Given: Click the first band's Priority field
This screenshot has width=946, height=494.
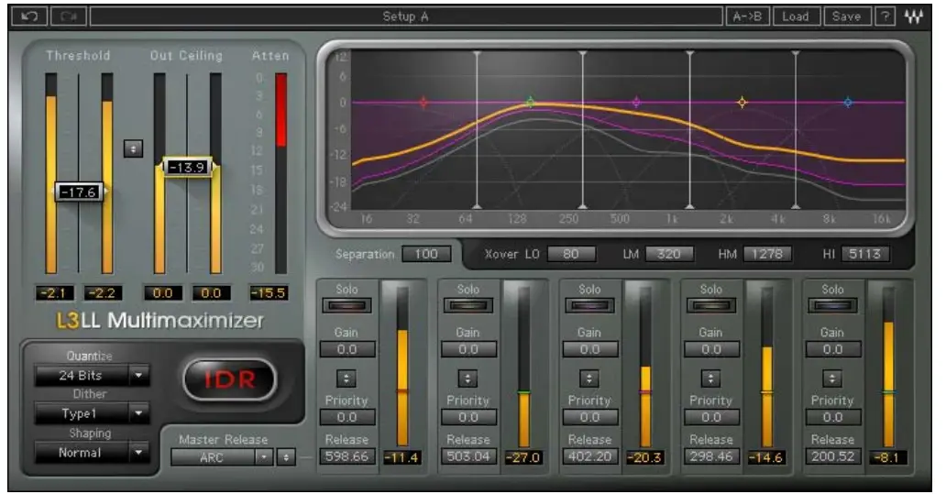Looking at the screenshot, I should (347, 417).
